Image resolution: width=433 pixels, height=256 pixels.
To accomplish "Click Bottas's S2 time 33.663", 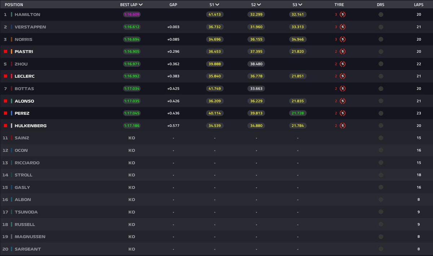I will point(256,89).
